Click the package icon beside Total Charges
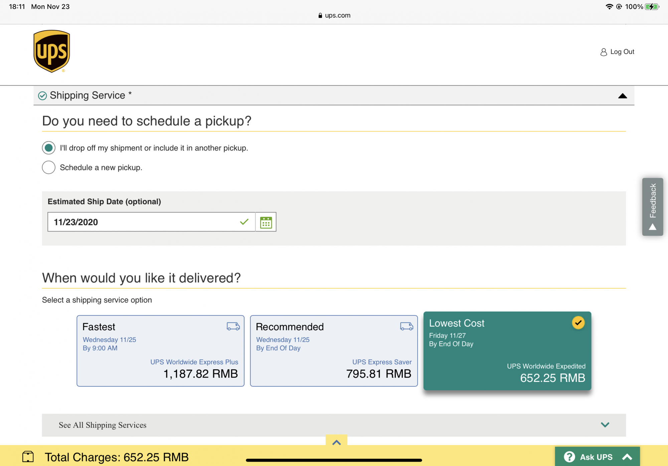The width and height of the screenshot is (668, 466). pos(28,457)
